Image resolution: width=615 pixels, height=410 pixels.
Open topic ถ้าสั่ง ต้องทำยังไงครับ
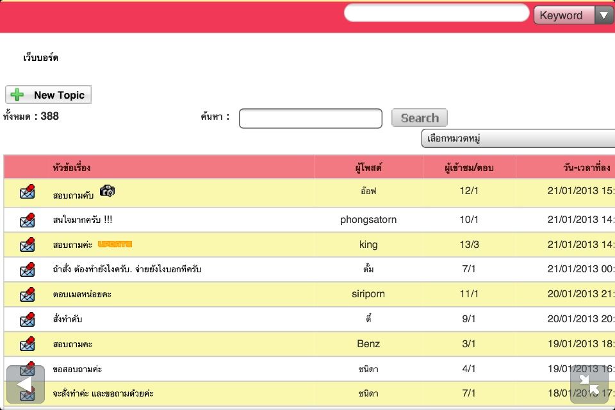pyautogui.click(x=127, y=270)
